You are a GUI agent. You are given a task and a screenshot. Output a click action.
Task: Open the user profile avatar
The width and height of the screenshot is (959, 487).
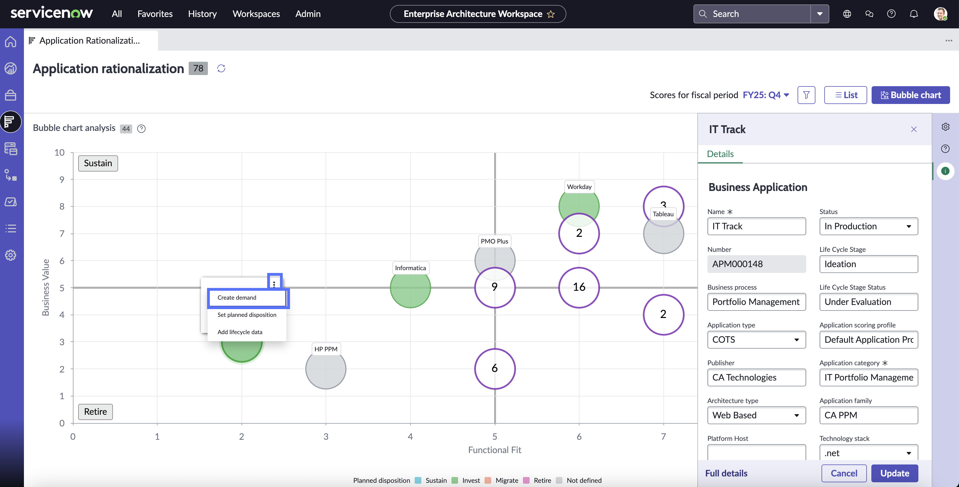[x=940, y=14]
